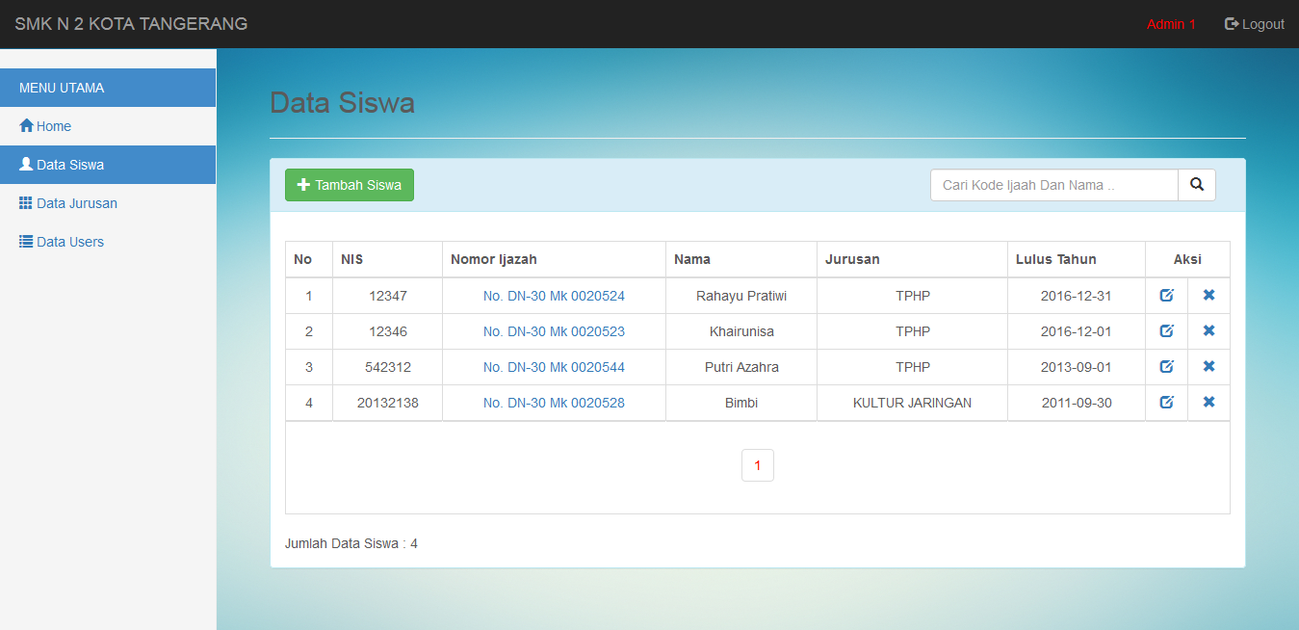1299x630 pixels.
Task: Click the edit icon on Putri Azahra's row
Action: tap(1166, 366)
